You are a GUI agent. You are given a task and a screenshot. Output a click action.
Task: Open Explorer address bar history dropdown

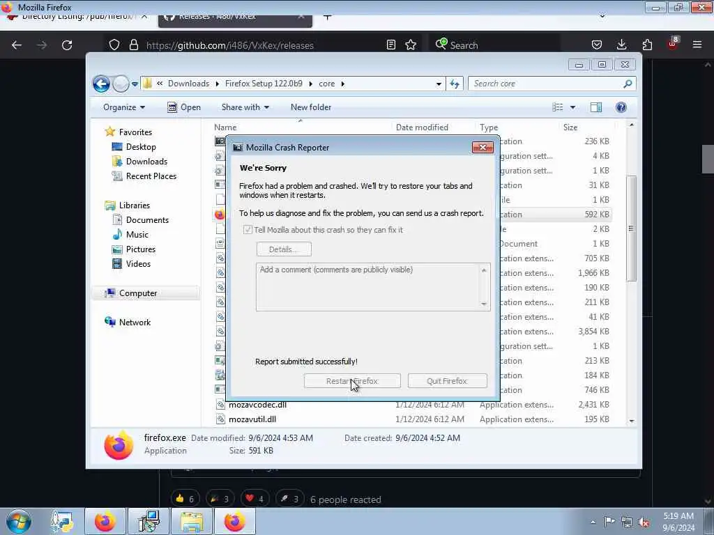[439, 84]
